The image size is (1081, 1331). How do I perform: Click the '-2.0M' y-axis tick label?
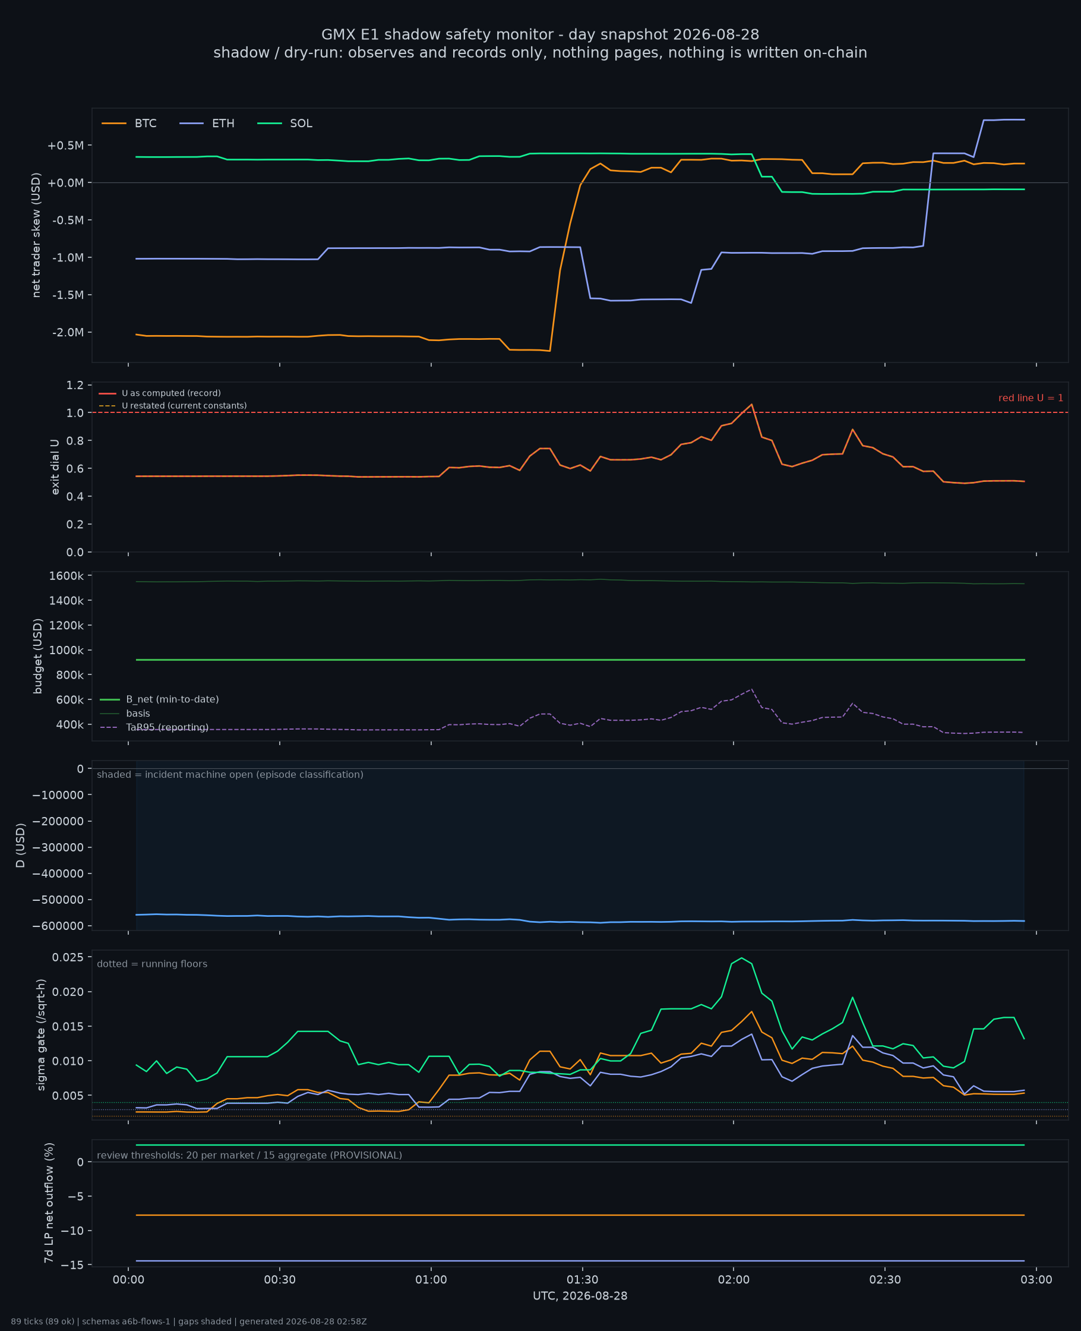[67, 333]
